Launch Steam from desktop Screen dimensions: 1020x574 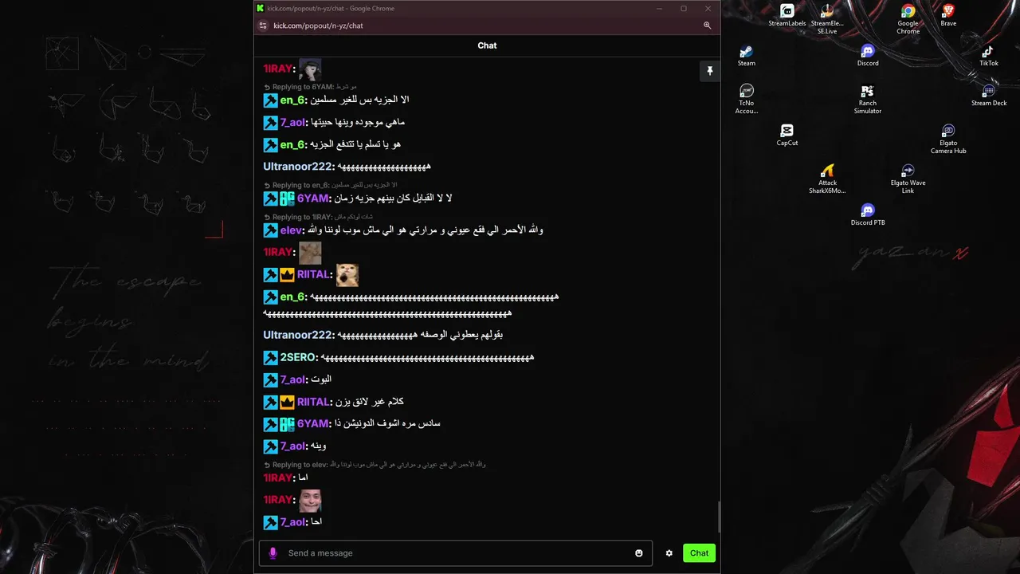tap(747, 56)
